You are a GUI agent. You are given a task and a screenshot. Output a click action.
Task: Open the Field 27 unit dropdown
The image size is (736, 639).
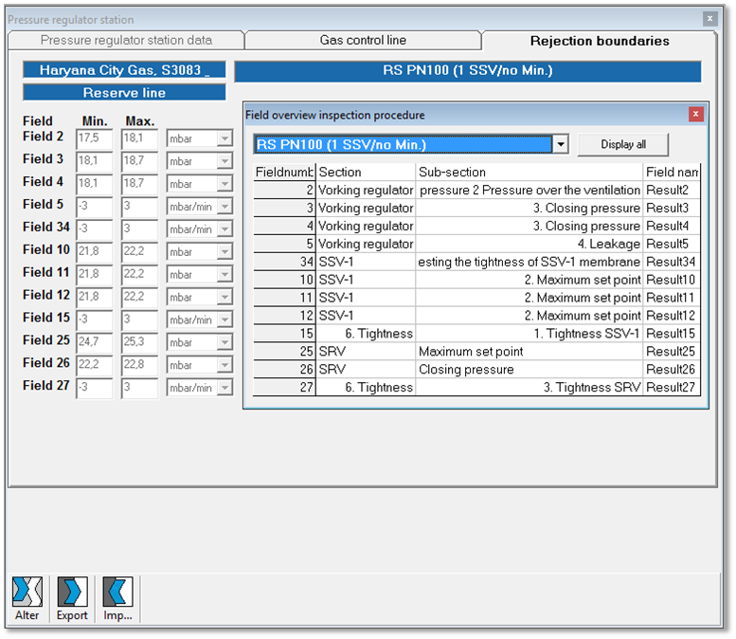[x=224, y=388]
